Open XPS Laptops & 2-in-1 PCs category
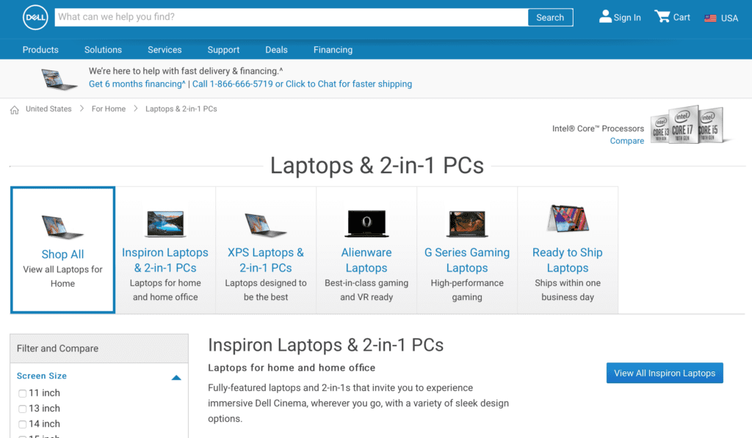The image size is (752, 438). [266, 260]
